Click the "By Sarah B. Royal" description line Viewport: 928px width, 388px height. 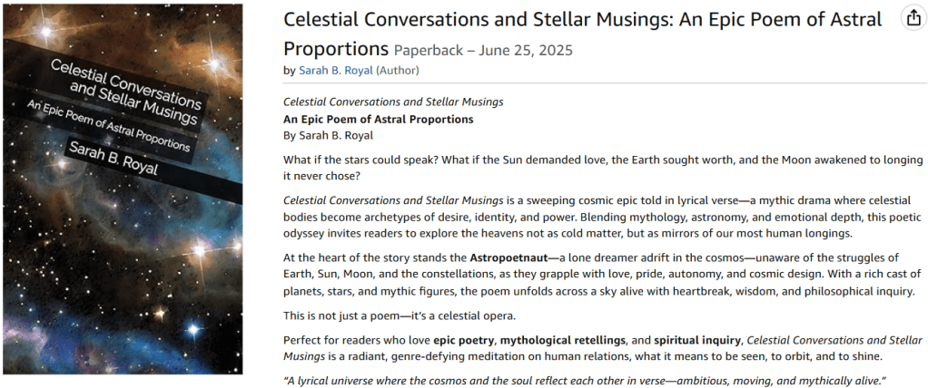click(328, 136)
